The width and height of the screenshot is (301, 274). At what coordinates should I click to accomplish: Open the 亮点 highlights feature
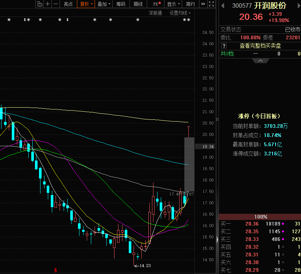68,4
